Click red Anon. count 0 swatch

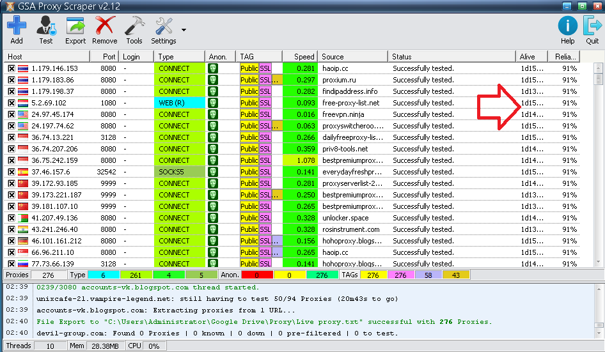click(257, 275)
